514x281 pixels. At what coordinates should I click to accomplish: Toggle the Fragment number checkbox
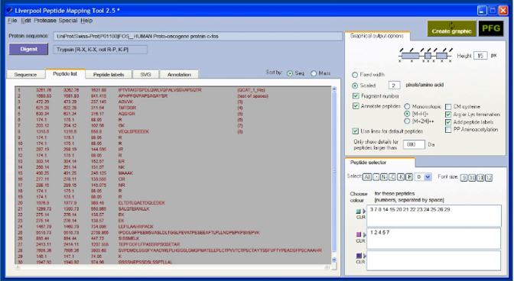(x=356, y=96)
